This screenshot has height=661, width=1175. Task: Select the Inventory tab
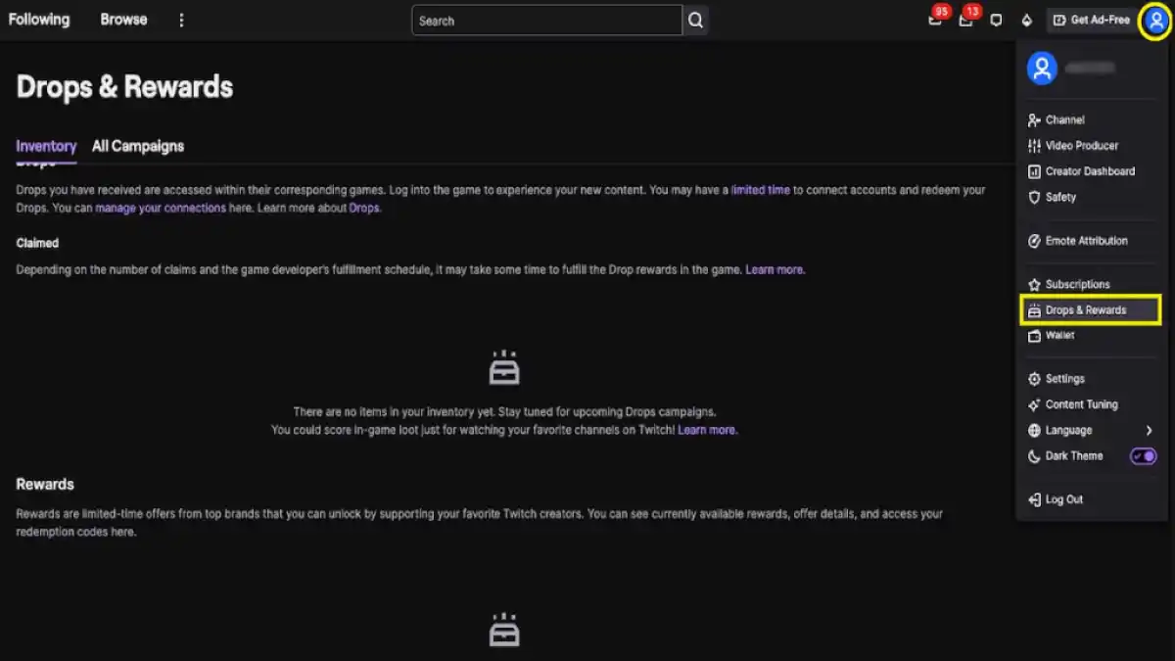[x=46, y=146]
